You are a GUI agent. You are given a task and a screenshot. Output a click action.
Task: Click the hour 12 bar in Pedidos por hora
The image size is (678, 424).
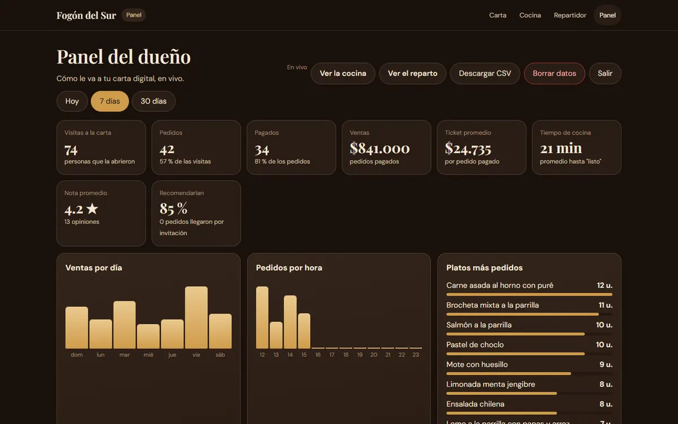click(262, 317)
